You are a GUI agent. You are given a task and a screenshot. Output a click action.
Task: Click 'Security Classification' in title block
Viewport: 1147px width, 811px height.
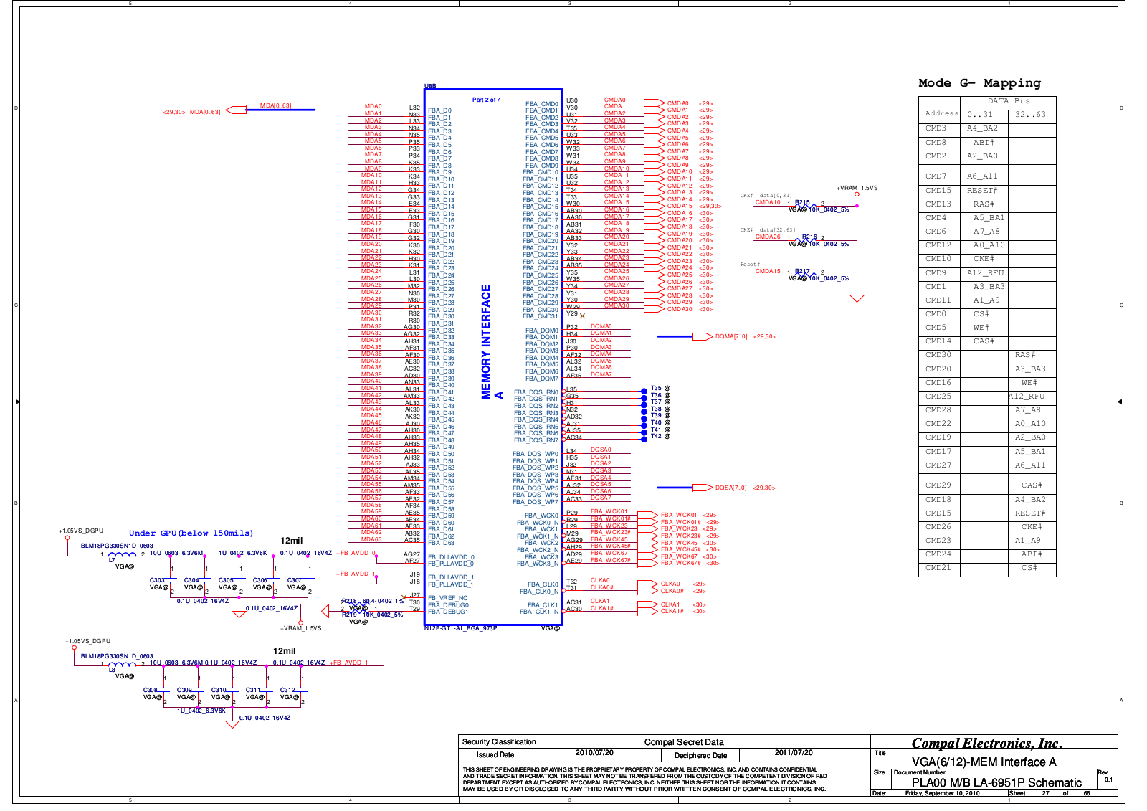(x=499, y=742)
